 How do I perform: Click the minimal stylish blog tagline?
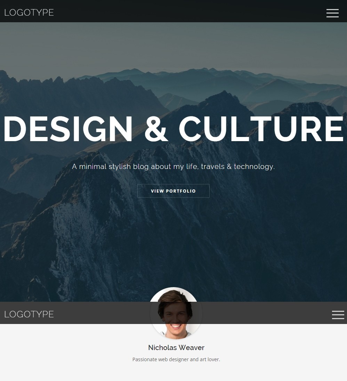[173, 167]
